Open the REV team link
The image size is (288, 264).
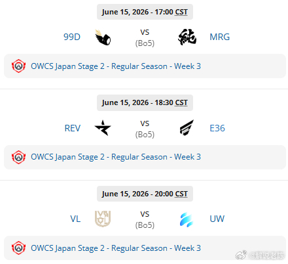tap(73, 128)
